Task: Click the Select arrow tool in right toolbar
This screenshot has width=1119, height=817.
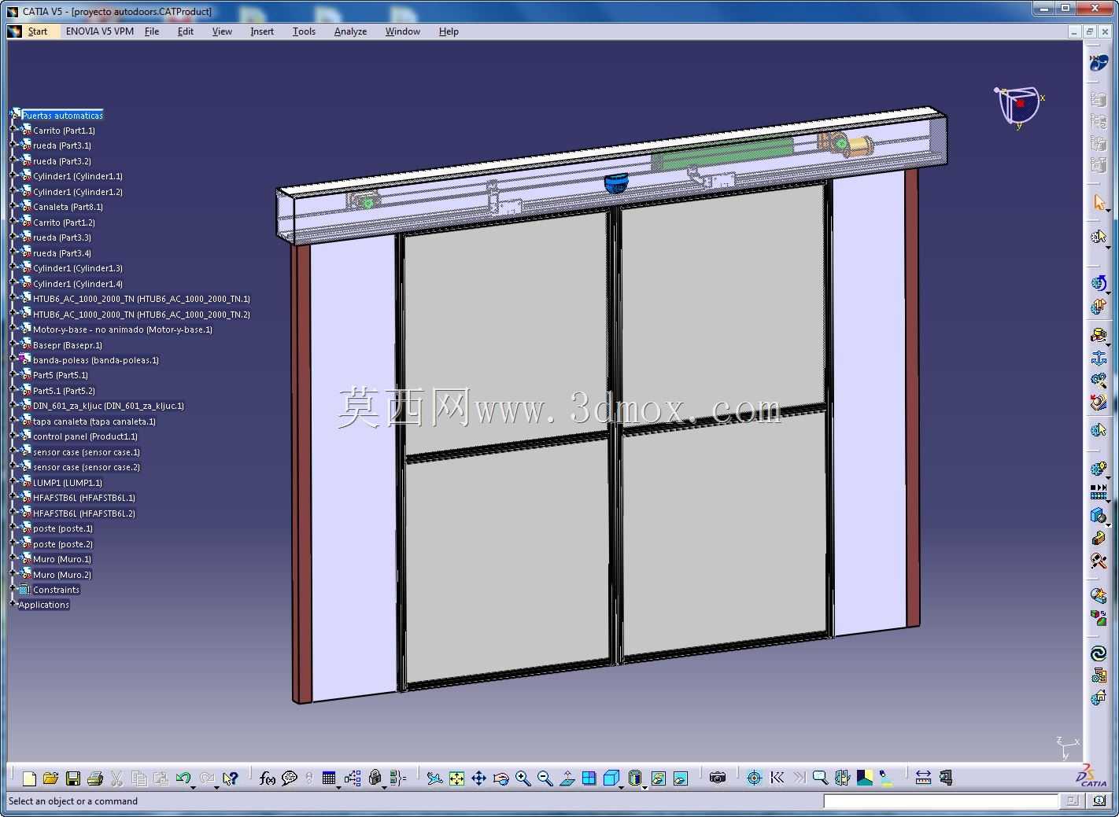Action: tap(1099, 203)
